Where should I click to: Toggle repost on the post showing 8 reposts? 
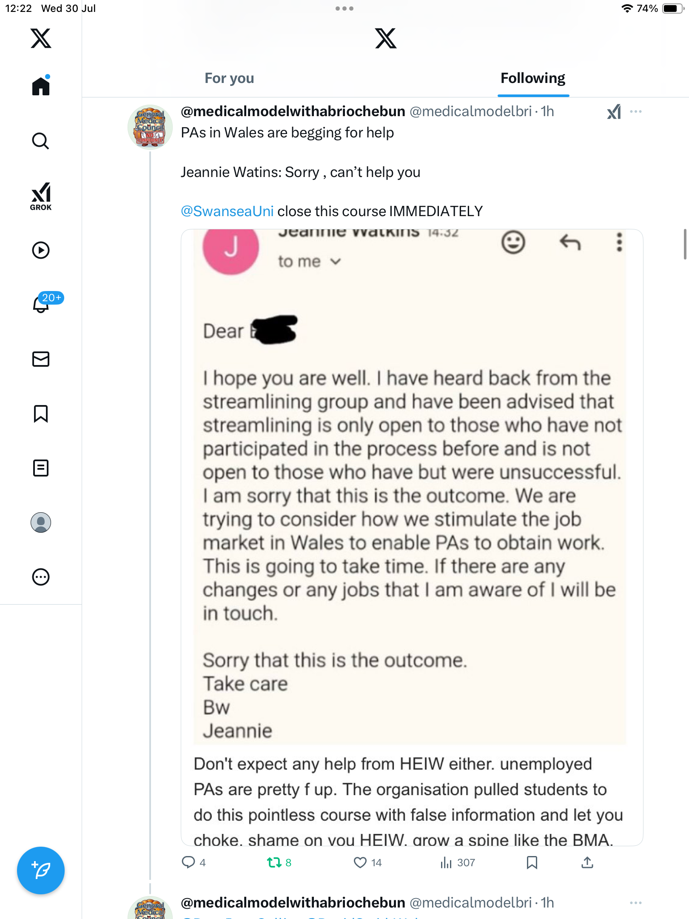[279, 862]
